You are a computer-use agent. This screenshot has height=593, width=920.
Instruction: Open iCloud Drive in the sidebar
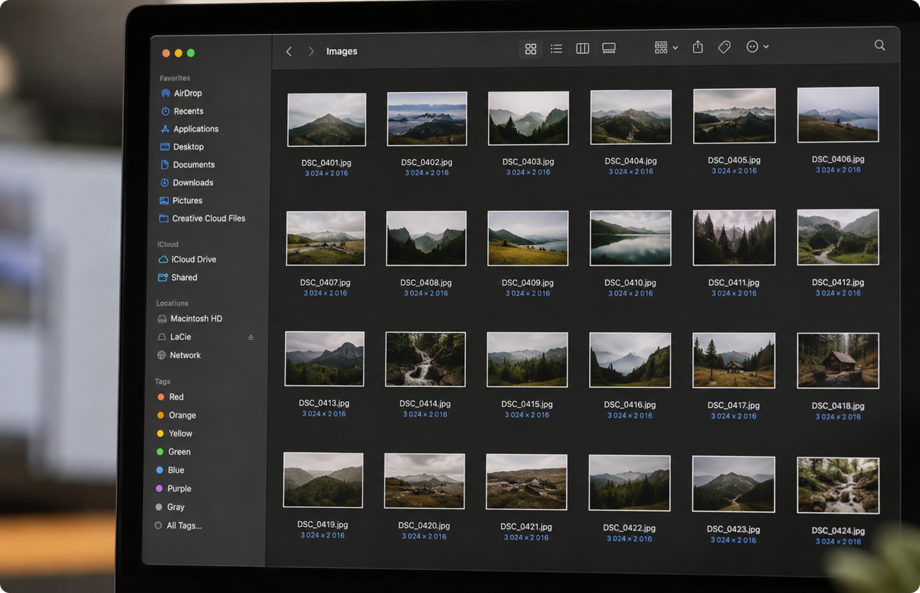[187, 259]
